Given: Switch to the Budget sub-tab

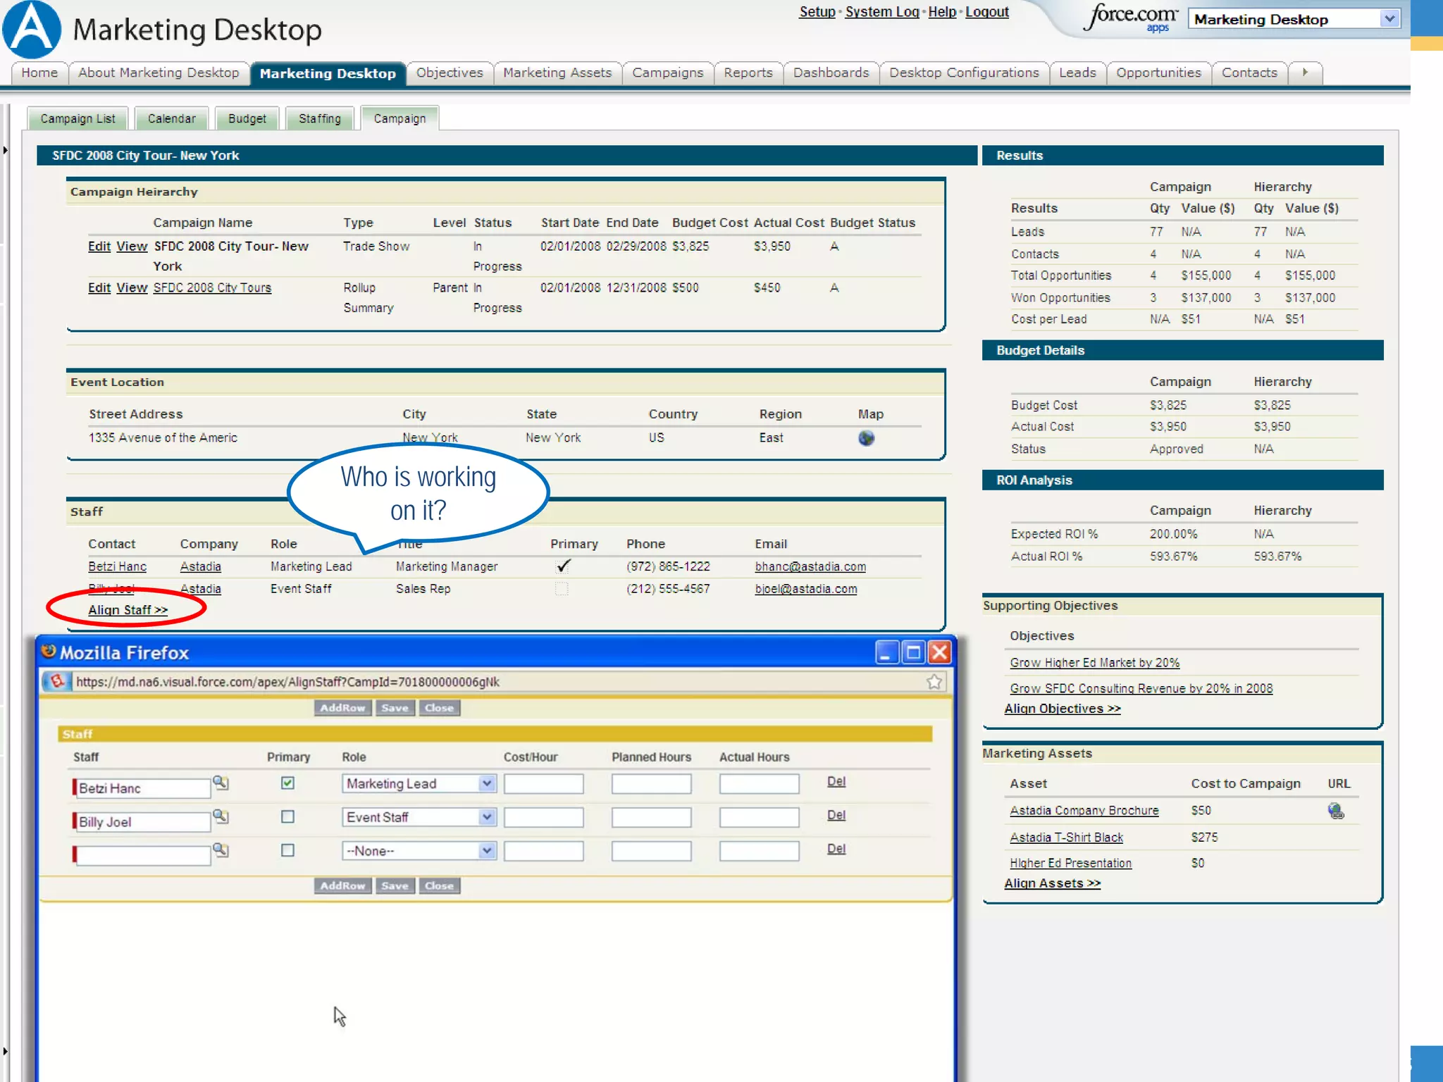Looking at the screenshot, I should point(247,118).
